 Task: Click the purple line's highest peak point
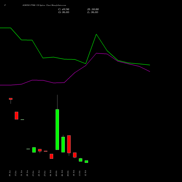point(96,53)
